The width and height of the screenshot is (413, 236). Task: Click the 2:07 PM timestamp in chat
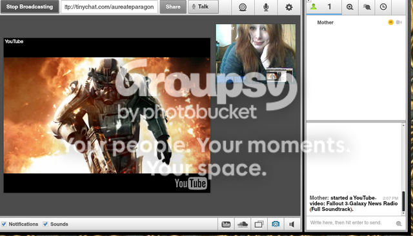[x=390, y=198]
